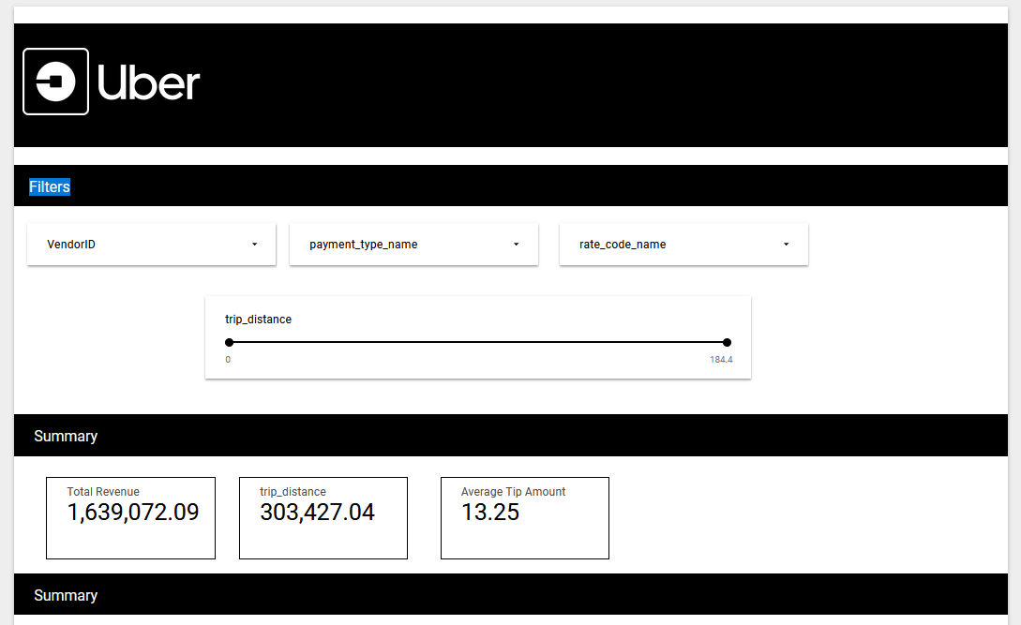Select the highlighted Filters heading

(x=50, y=186)
